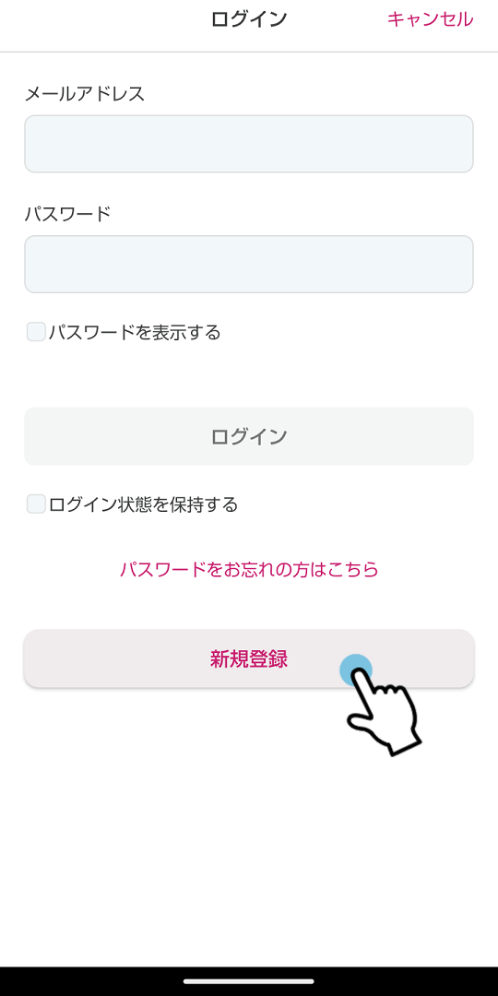This screenshot has width=498, height=996.
Task: Click the blue touch indicator dot
Action: pyautogui.click(x=355, y=670)
